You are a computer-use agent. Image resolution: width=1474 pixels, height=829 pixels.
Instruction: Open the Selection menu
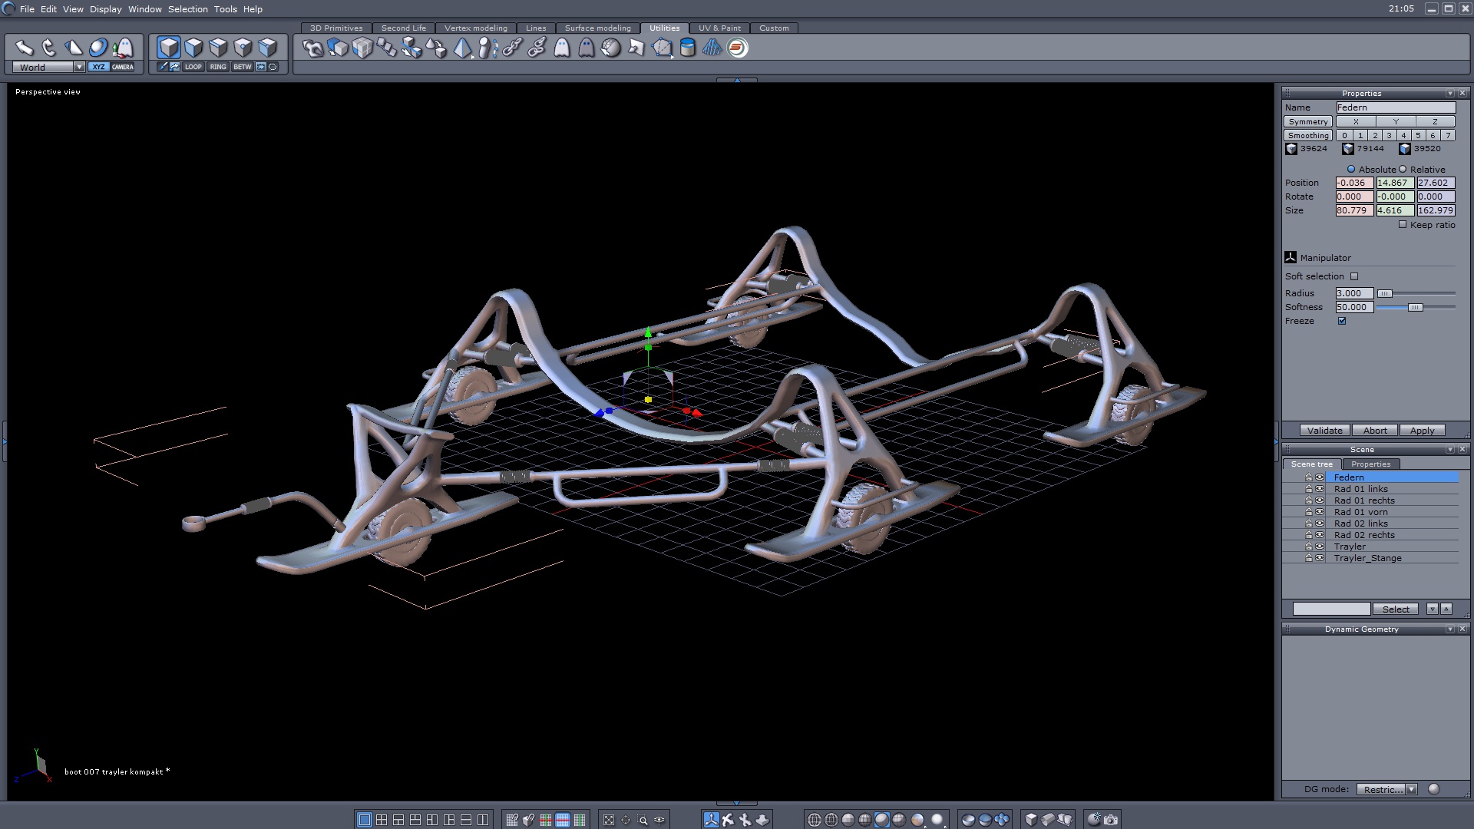[x=187, y=9]
